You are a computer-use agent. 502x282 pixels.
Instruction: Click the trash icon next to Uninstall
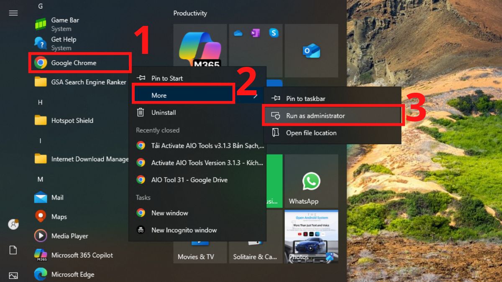tap(141, 112)
